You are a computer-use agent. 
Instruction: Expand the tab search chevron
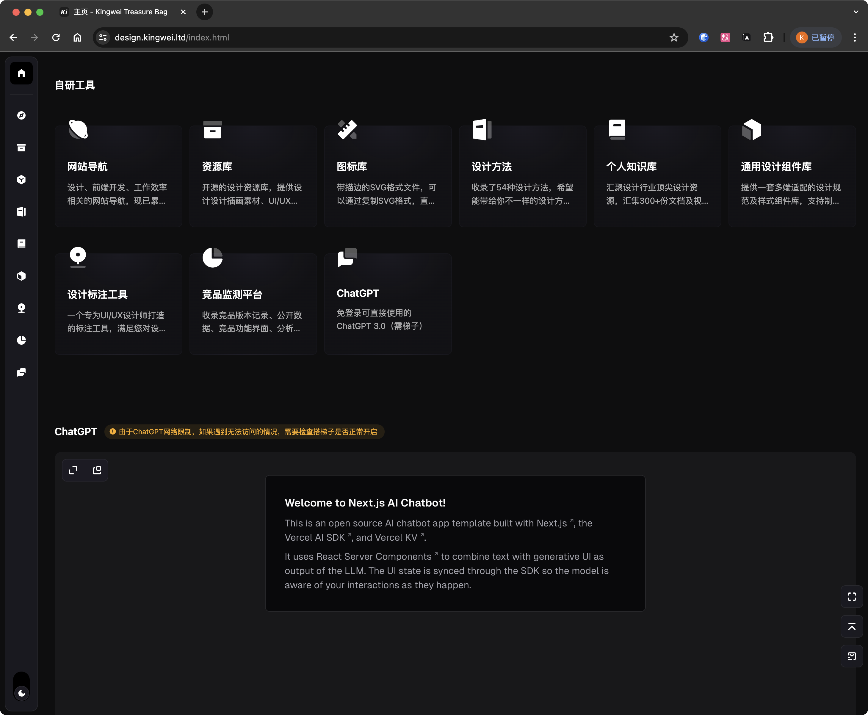pyautogui.click(x=856, y=12)
